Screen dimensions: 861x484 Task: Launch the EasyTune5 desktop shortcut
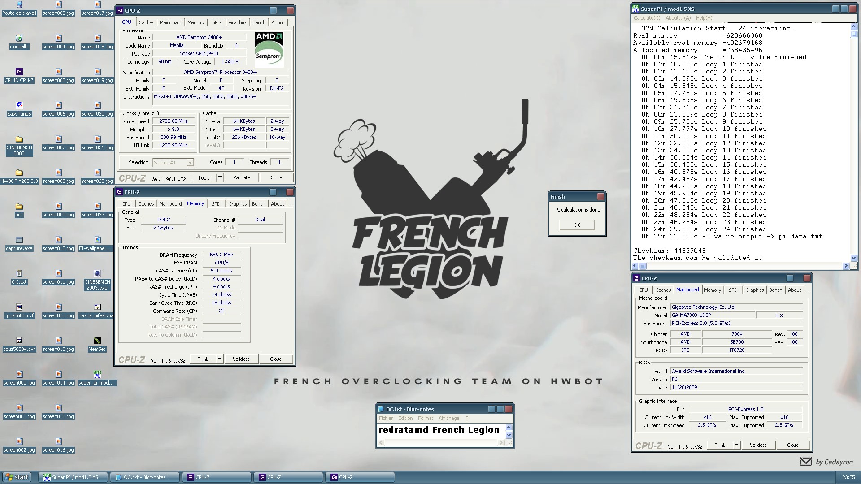click(19, 109)
